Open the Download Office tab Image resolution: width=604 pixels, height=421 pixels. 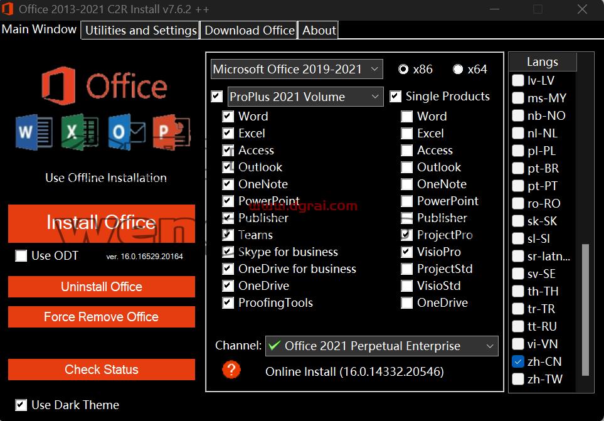pyautogui.click(x=249, y=30)
